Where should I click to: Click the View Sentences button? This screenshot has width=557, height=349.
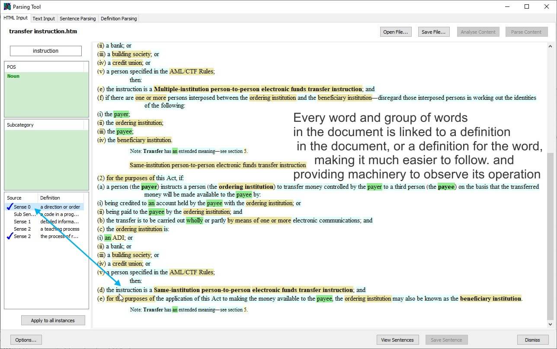pyautogui.click(x=397, y=340)
